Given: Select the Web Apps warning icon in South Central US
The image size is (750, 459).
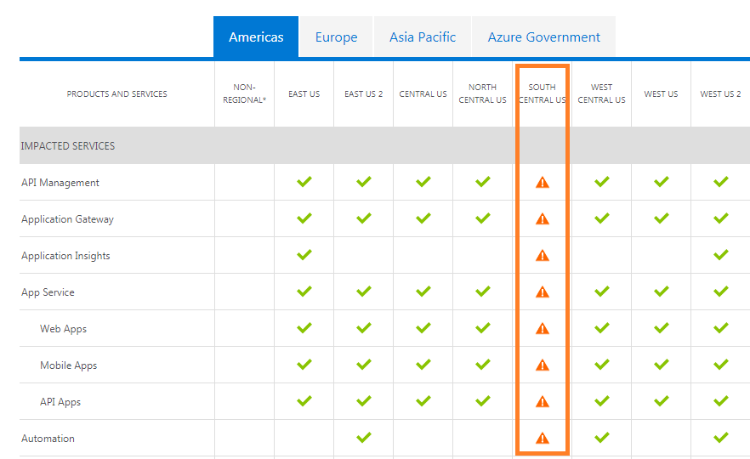Looking at the screenshot, I should [x=543, y=328].
